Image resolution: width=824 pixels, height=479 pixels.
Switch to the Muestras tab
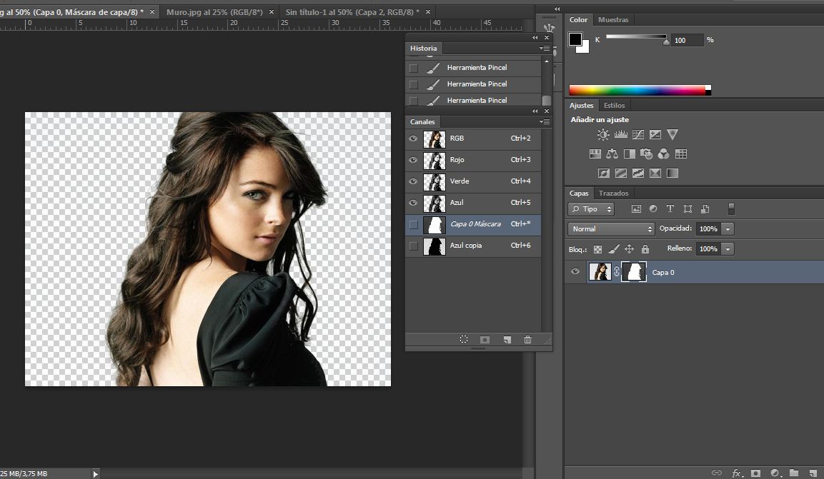click(614, 19)
